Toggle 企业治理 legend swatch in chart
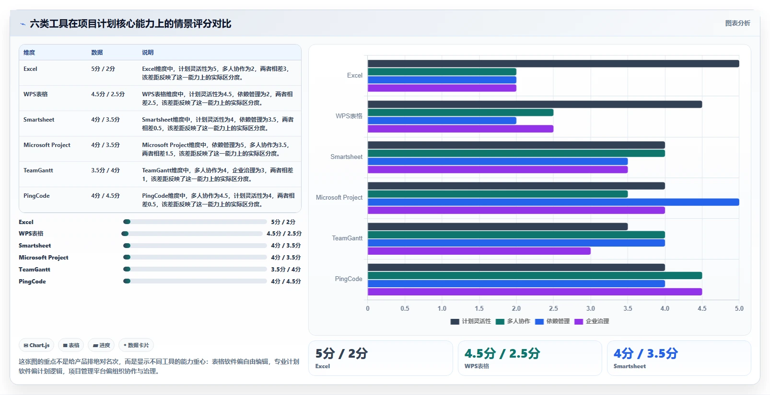 coord(579,321)
